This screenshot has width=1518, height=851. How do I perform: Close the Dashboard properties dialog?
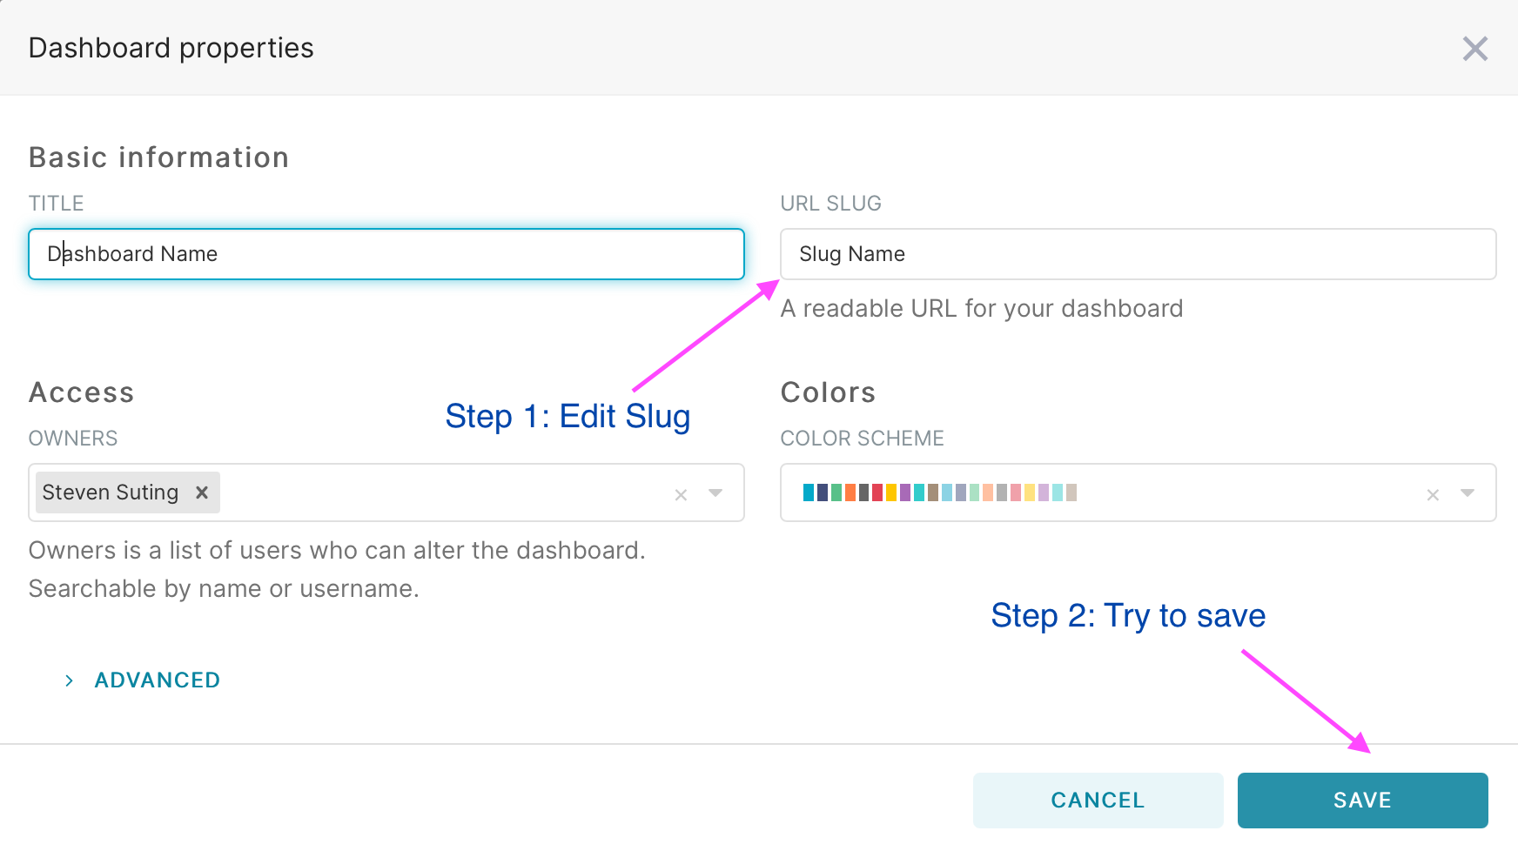tap(1476, 50)
